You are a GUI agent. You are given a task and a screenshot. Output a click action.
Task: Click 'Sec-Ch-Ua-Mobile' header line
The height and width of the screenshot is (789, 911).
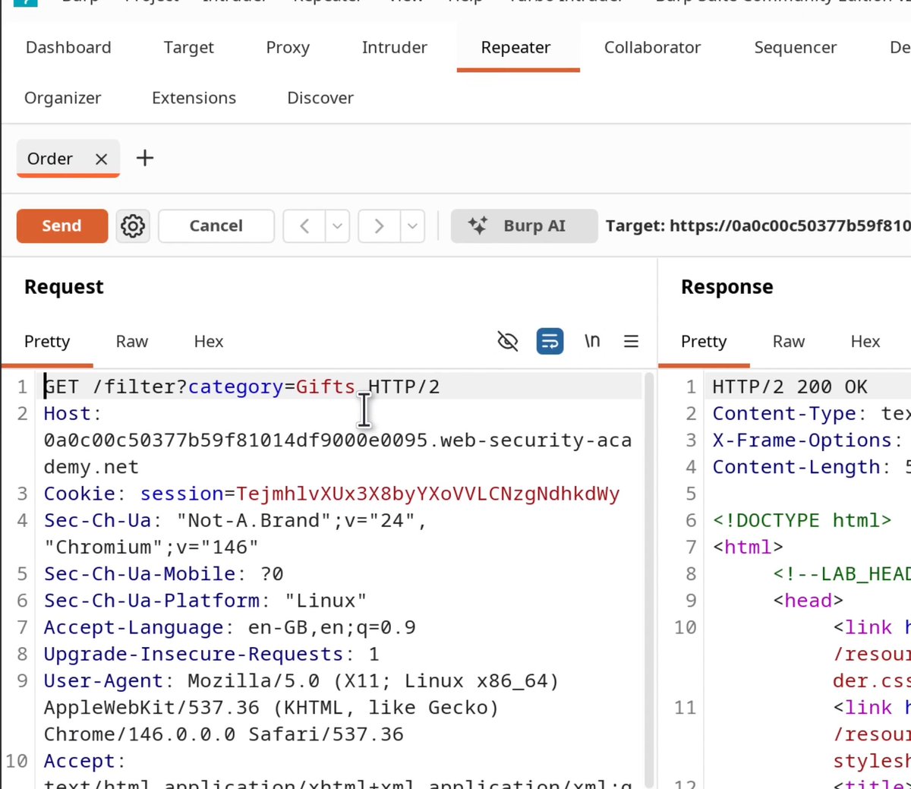pos(163,574)
